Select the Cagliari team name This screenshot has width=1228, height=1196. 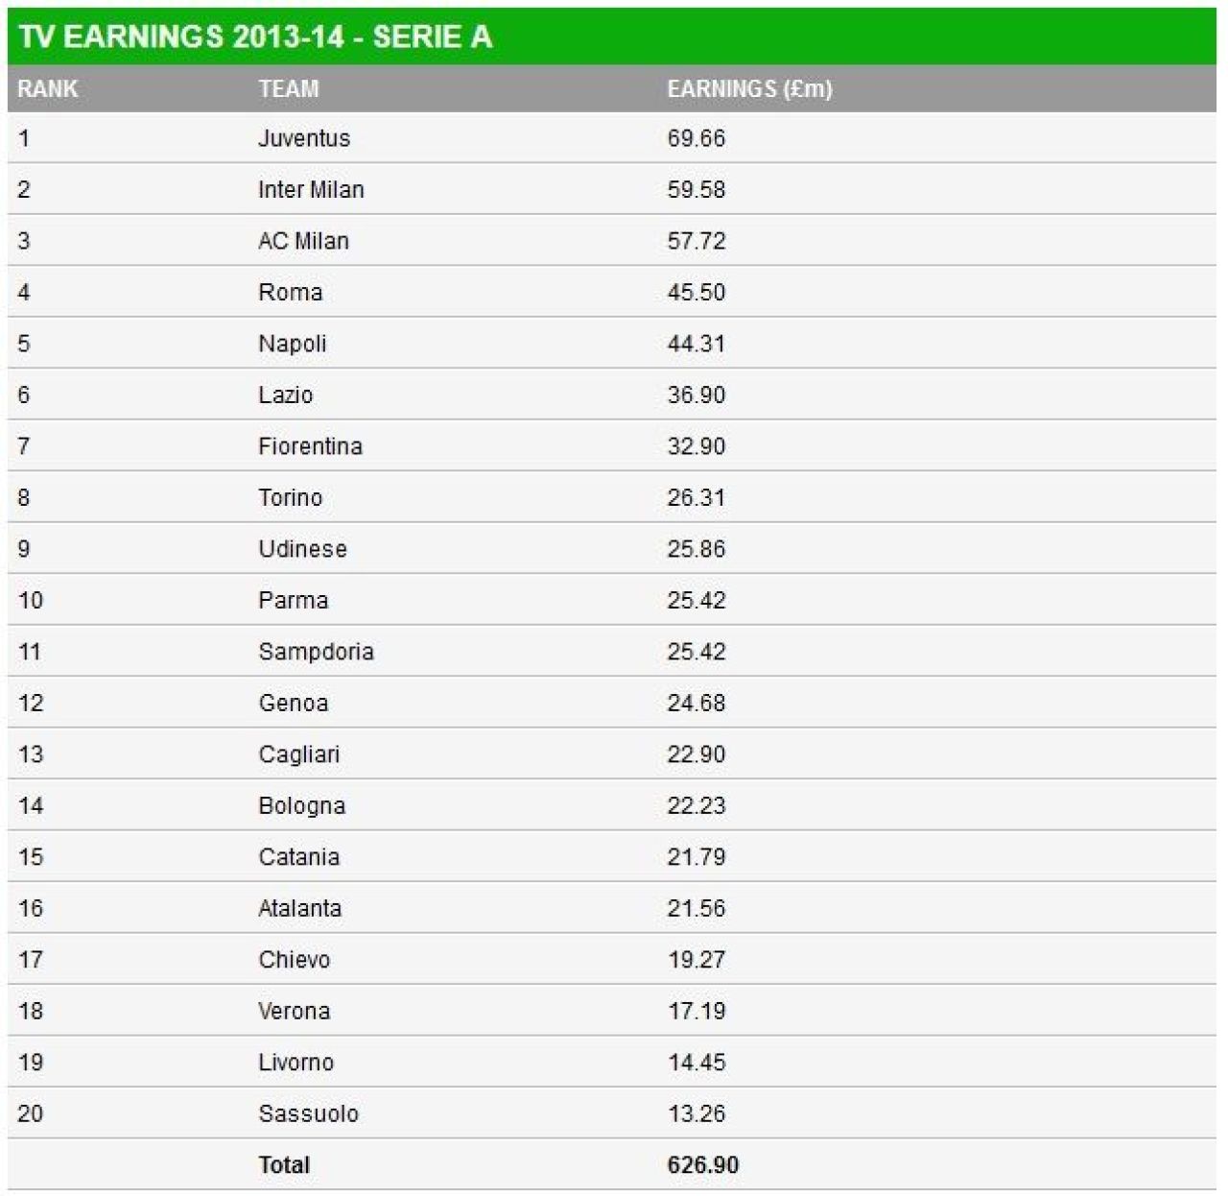[298, 754]
